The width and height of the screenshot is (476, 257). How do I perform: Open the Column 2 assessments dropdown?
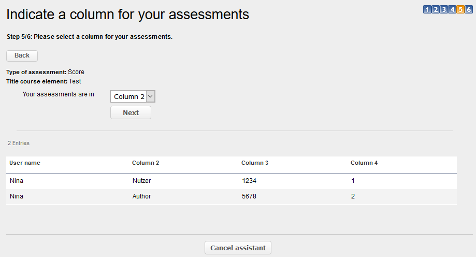[133, 96]
